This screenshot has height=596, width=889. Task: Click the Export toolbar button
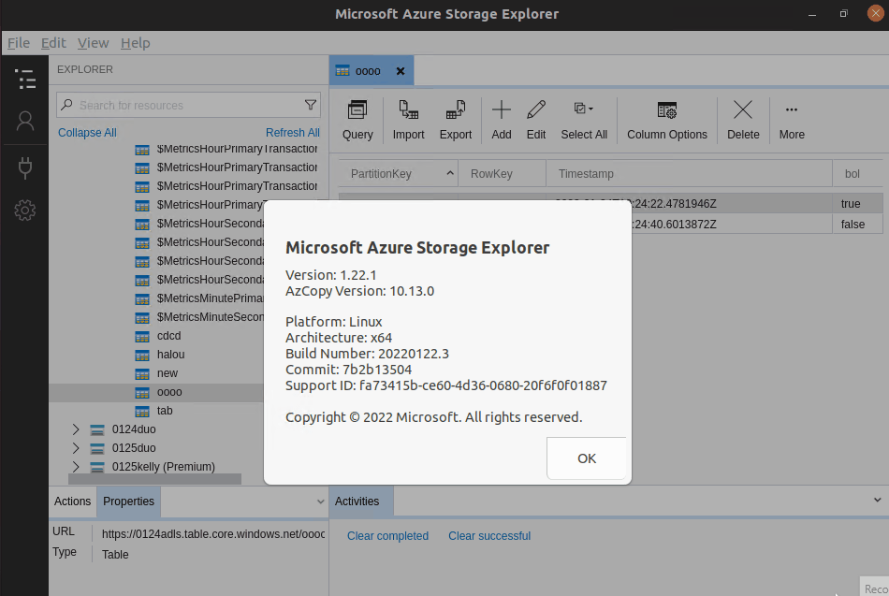pyautogui.click(x=456, y=120)
